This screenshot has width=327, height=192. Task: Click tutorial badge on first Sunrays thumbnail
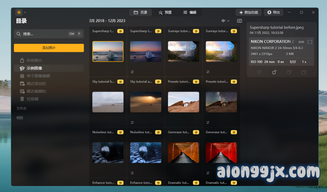tap(196, 31)
